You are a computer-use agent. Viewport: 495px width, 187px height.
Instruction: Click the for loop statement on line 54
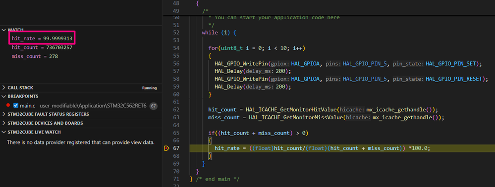point(257,48)
